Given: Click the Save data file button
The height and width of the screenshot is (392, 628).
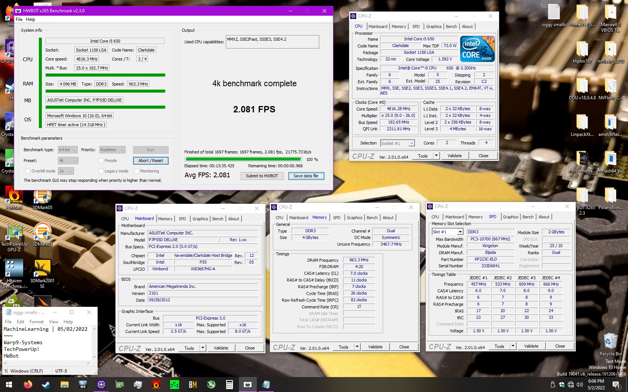Looking at the screenshot, I should (x=306, y=176).
